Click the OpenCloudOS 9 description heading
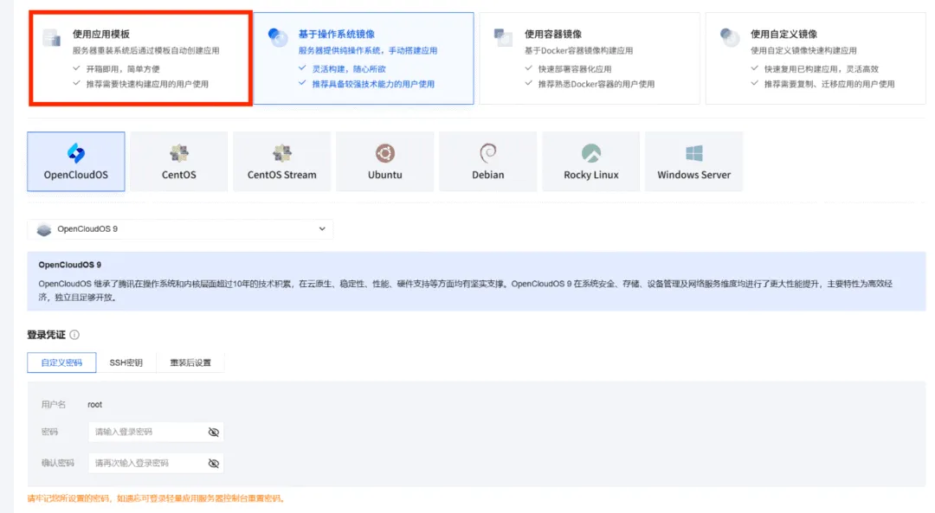 point(70,265)
